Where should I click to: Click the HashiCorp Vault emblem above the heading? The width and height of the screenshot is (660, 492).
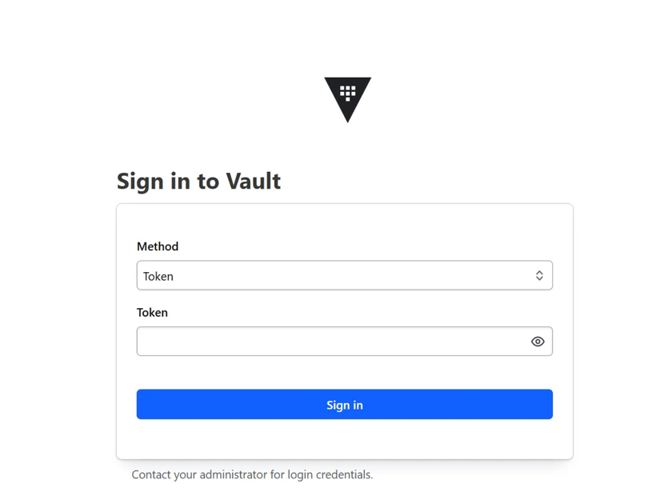pos(348,98)
